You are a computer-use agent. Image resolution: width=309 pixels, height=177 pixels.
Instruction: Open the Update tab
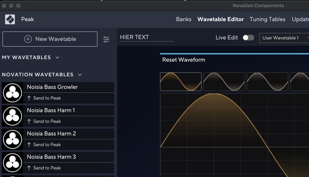pos(300,19)
